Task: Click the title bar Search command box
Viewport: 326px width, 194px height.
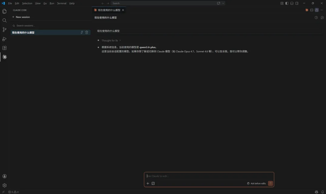Action: point(168,3)
